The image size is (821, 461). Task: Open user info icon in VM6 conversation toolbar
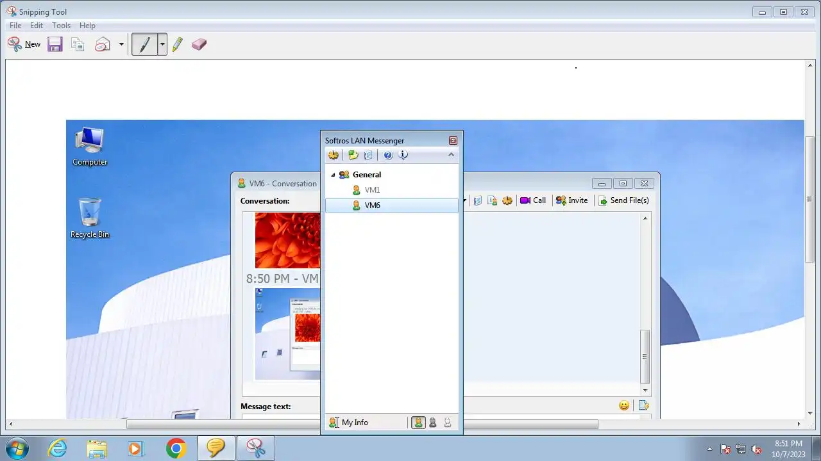pos(493,200)
